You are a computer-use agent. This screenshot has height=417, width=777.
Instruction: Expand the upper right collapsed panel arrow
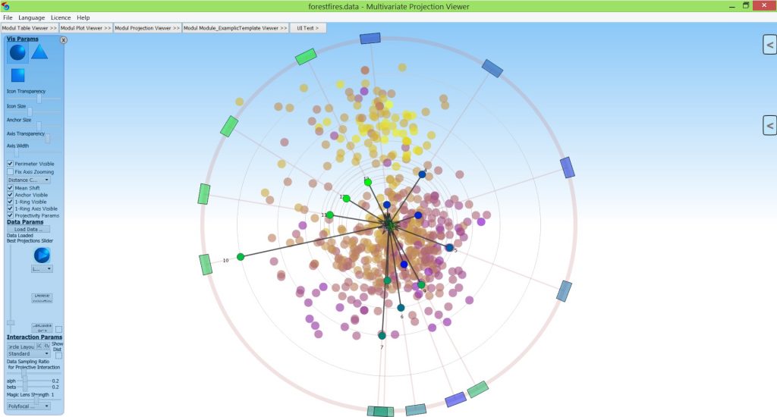(x=769, y=45)
